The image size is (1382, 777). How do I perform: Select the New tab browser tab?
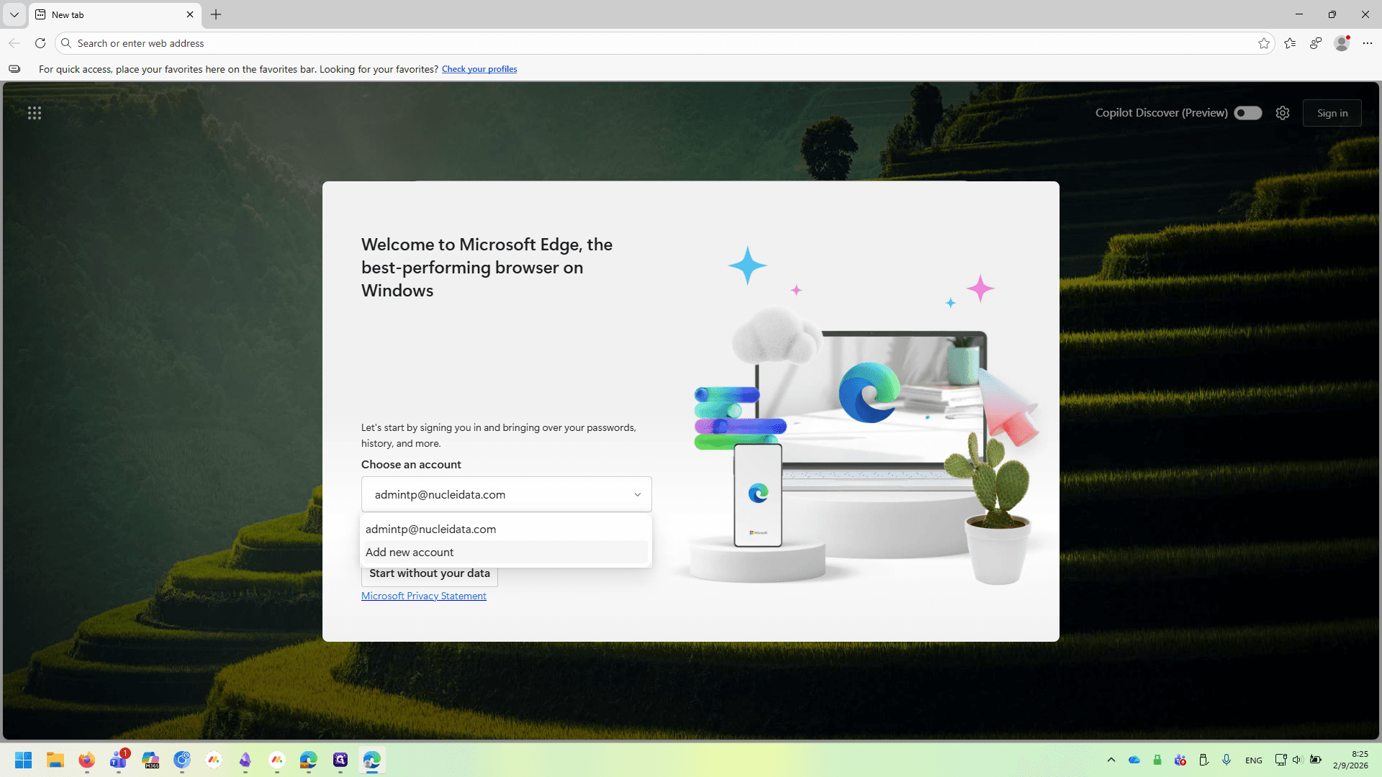click(115, 14)
